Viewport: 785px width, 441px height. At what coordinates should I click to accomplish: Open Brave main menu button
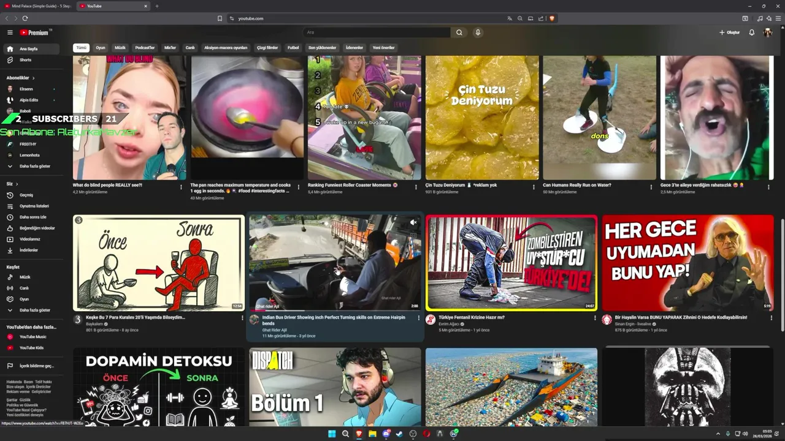[778, 18]
